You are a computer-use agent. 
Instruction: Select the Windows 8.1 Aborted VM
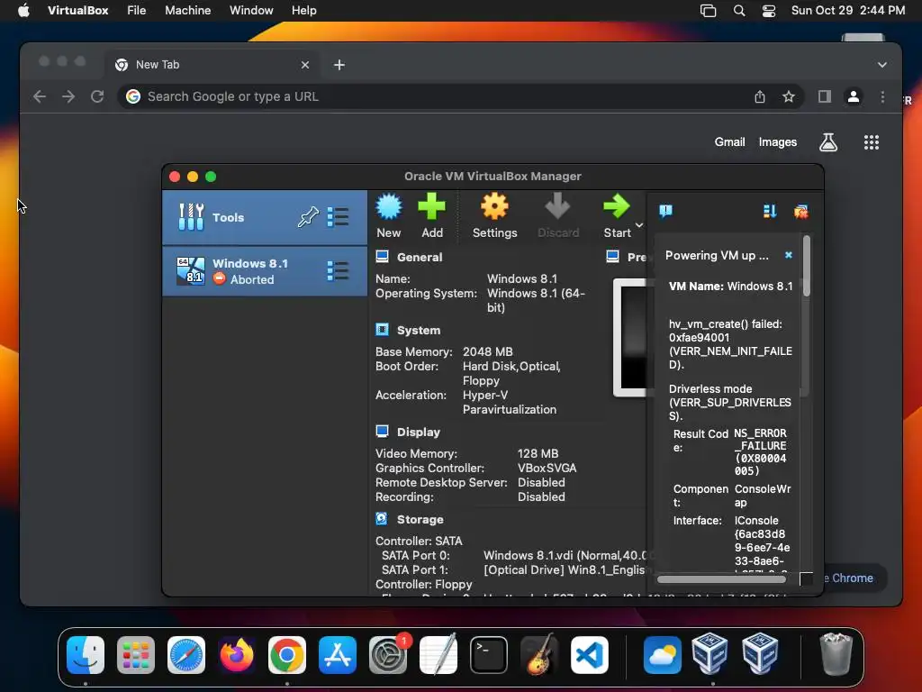tap(265, 271)
